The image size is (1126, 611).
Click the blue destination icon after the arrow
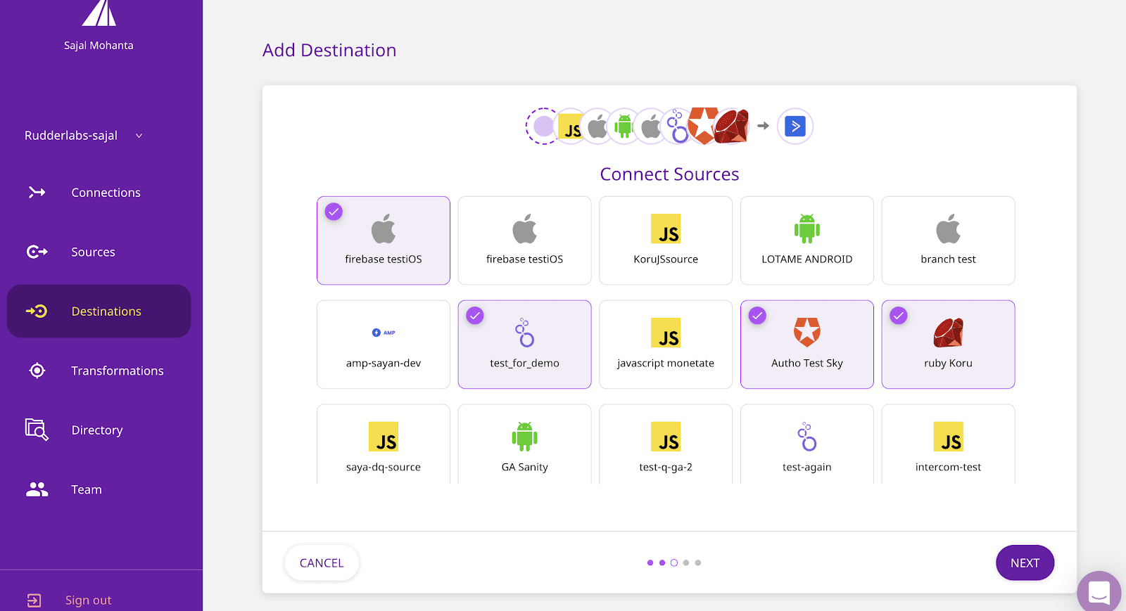(x=795, y=127)
